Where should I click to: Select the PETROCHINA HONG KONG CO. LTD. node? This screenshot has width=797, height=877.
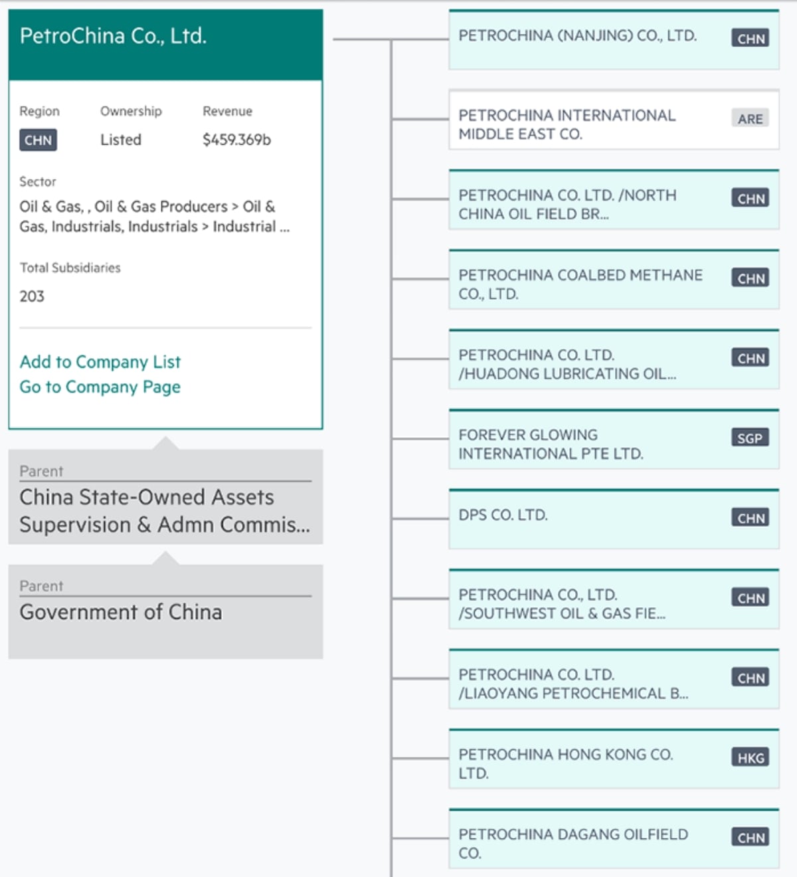point(614,759)
